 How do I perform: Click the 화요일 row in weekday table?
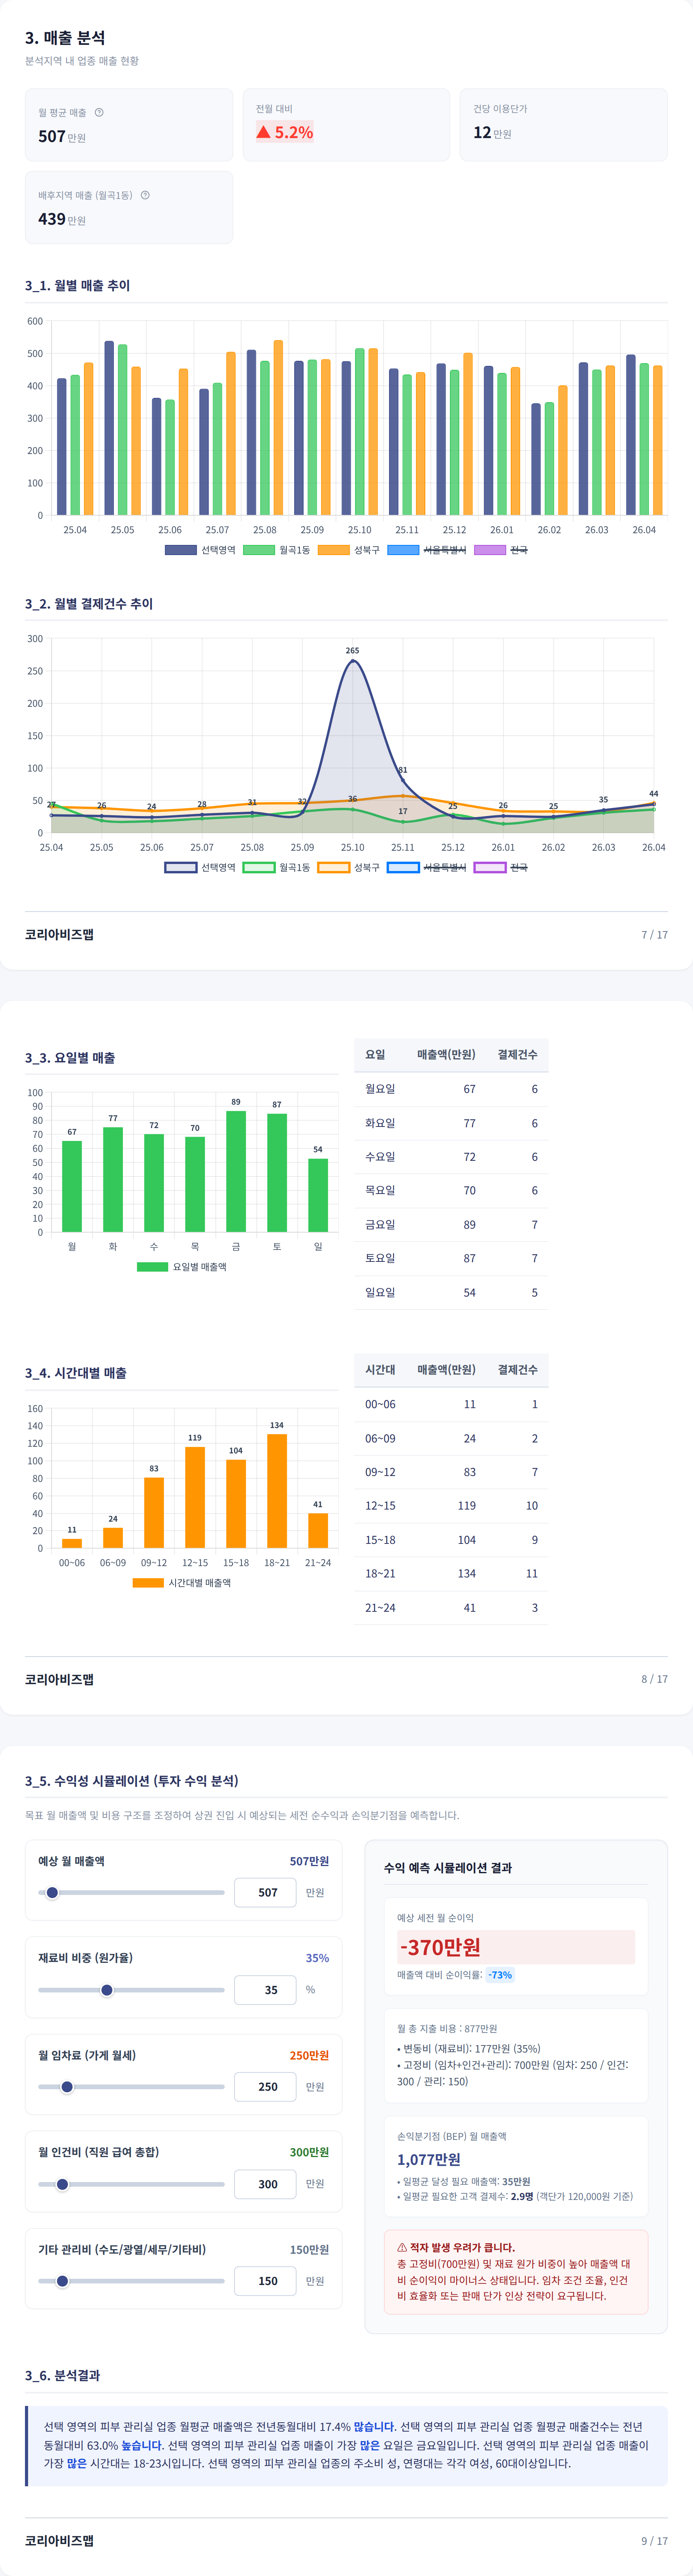451,1123
